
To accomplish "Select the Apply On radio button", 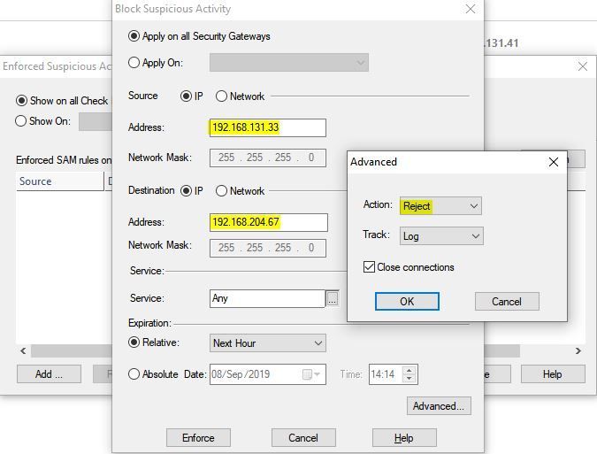I will click(x=134, y=63).
